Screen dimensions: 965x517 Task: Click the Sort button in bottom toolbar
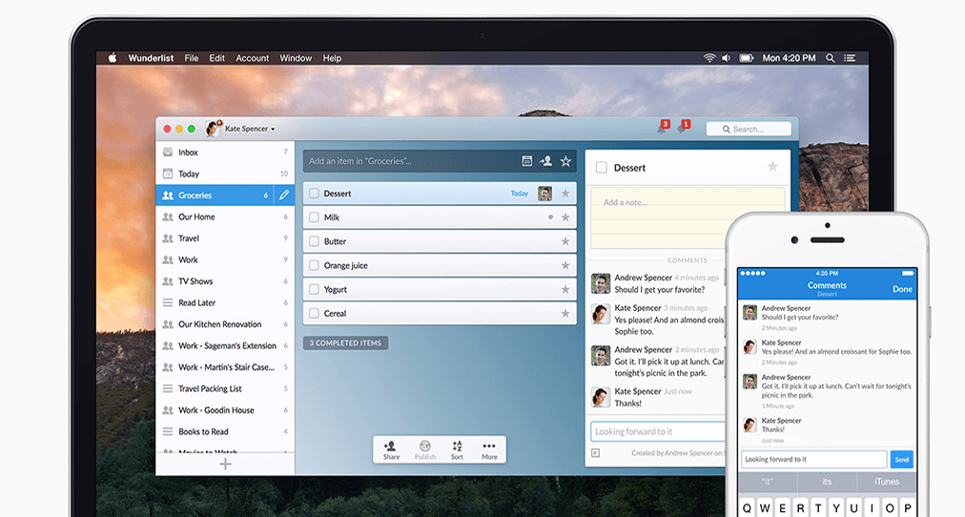tap(457, 450)
